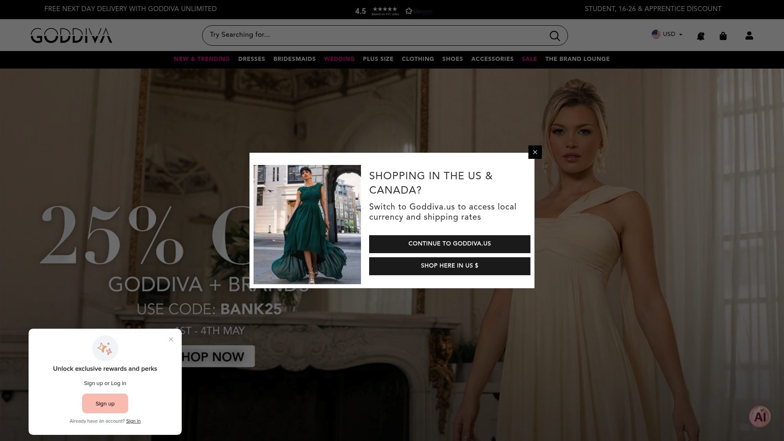Image resolution: width=784 pixels, height=441 pixels.
Task: Click Shop Here in US $ button
Action: [x=450, y=266]
